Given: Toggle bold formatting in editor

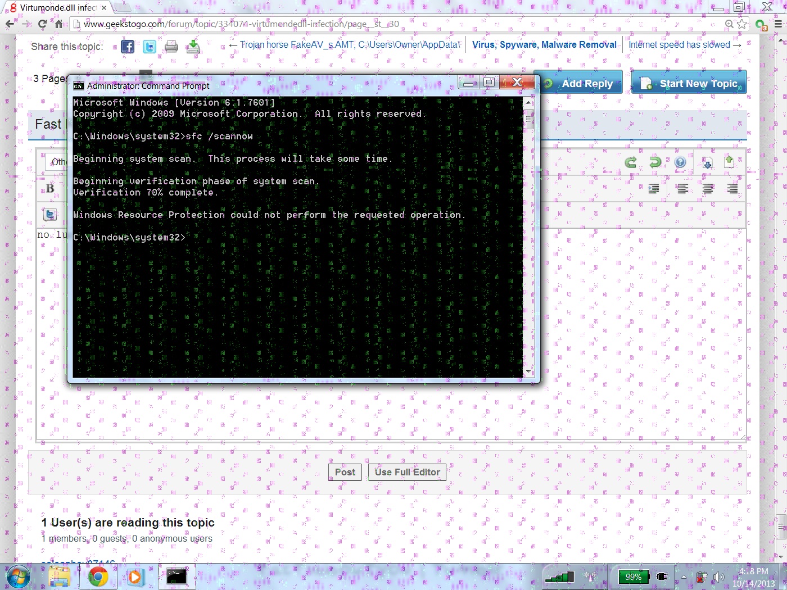Looking at the screenshot, I should click(x=50, y=189).
